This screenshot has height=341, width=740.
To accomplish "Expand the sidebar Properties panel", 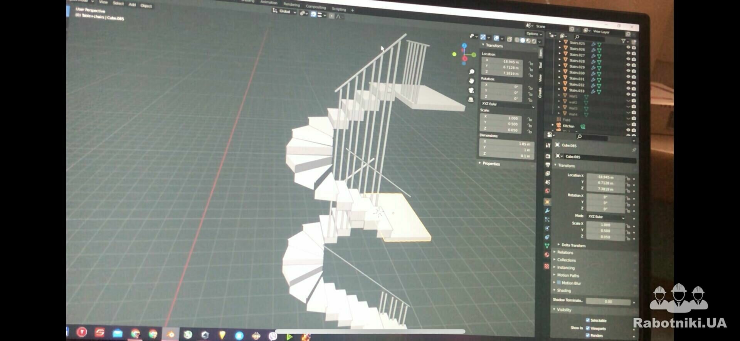I will tap(480, 163).
